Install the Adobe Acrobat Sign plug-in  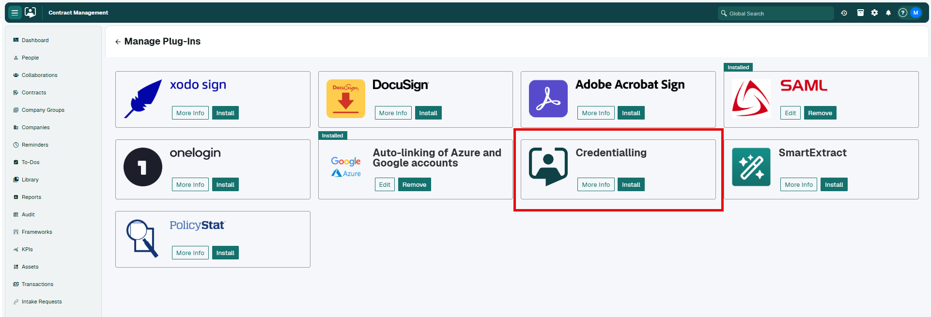631,113
